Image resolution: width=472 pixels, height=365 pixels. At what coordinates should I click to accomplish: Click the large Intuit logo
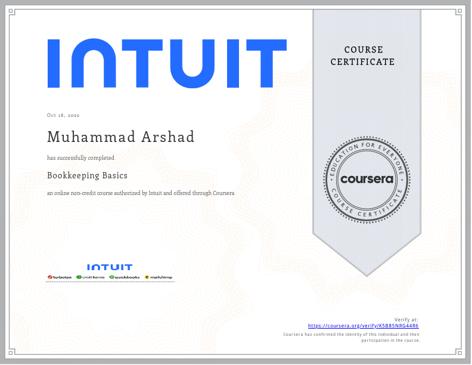pyautogui.click(x=167, y=63)
